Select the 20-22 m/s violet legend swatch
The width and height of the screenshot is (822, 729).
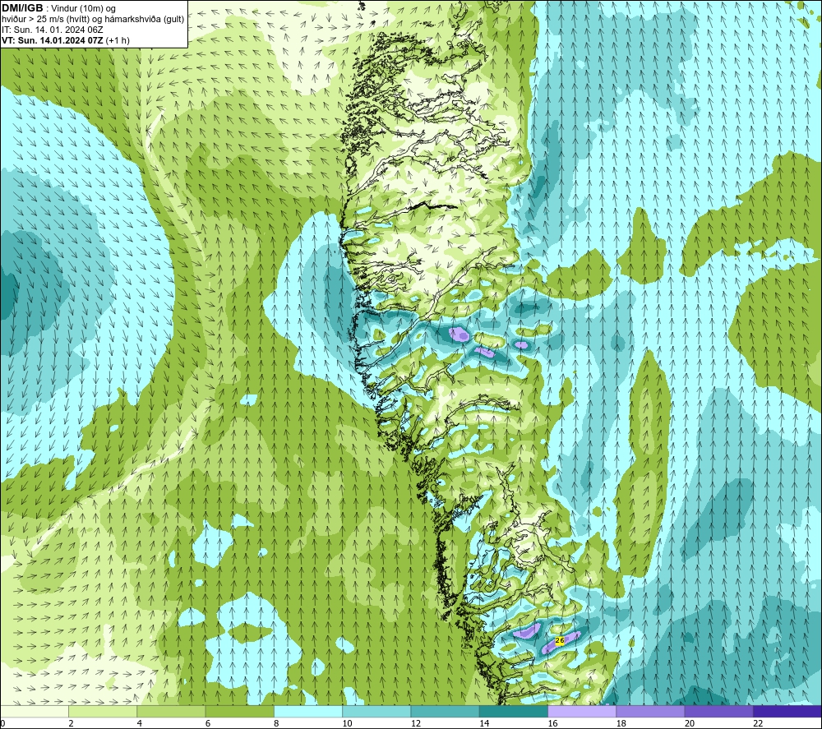pos(718,711)
